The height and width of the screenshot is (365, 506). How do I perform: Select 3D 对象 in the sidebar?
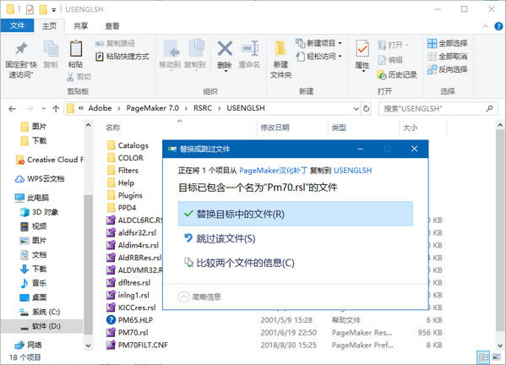(x=39, y=212)
